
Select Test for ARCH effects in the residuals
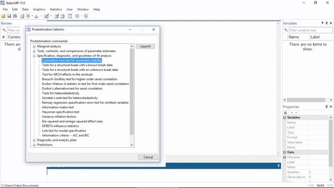(x=67, y=75)
